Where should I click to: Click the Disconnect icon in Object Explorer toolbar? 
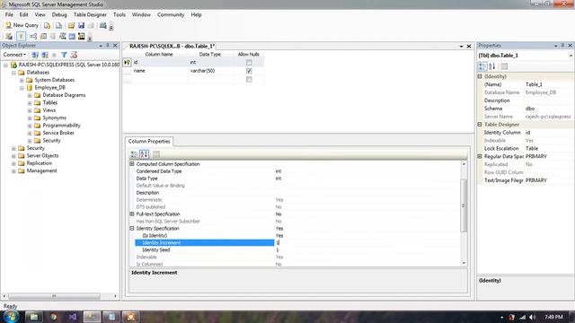tap(45, 55)
